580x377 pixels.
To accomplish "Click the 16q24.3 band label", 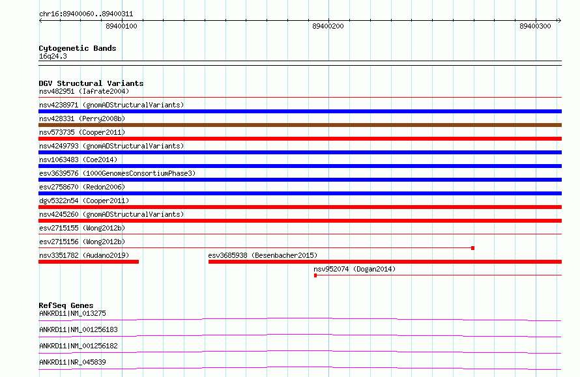I will (x=53, y=56).
